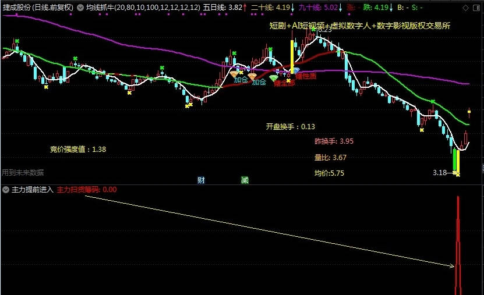The image size is (484, 295).
Task: Click blue diamond above 赌性质 label
Action: [x=296, y=70]
